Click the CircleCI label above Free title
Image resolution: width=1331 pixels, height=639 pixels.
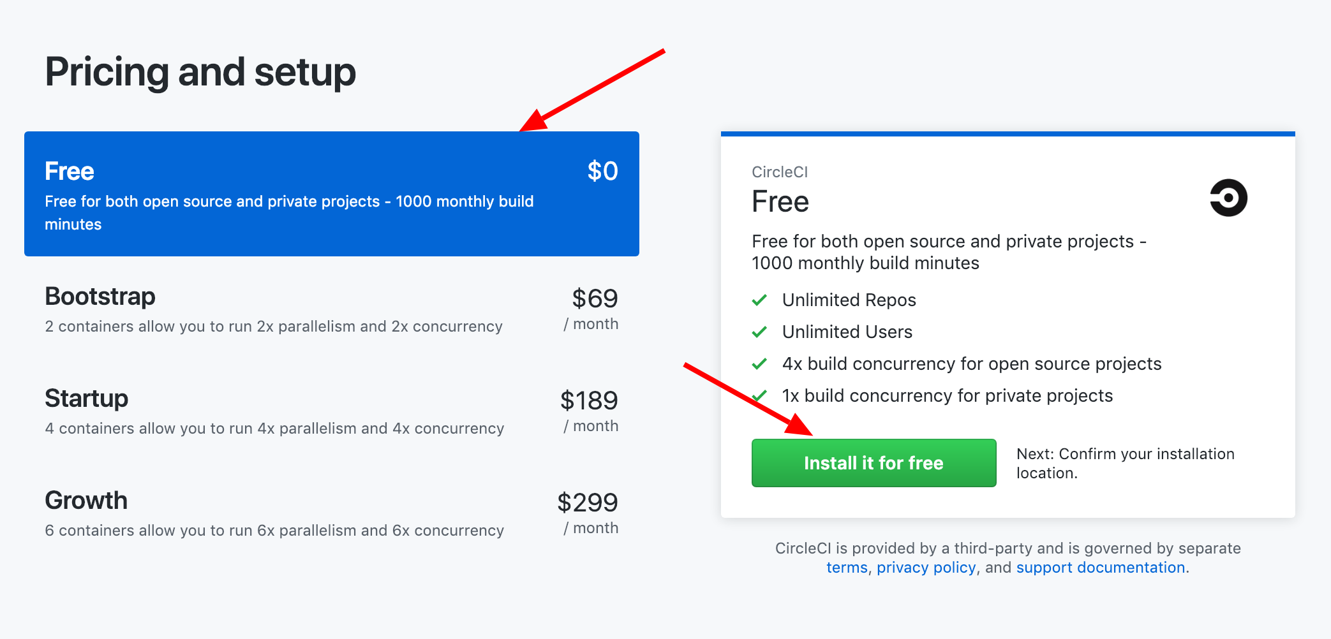780,172
